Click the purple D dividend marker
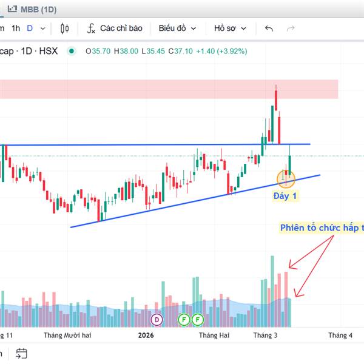The width and height of the screenshot is (364, 364). [x=157, y=320]
